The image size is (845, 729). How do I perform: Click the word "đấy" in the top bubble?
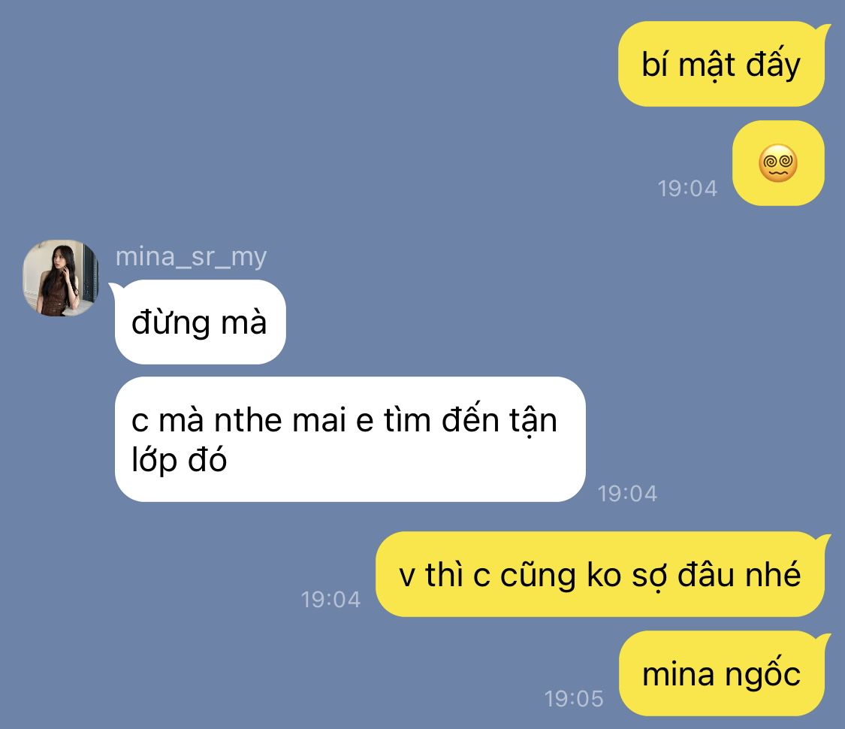[774, 65]
